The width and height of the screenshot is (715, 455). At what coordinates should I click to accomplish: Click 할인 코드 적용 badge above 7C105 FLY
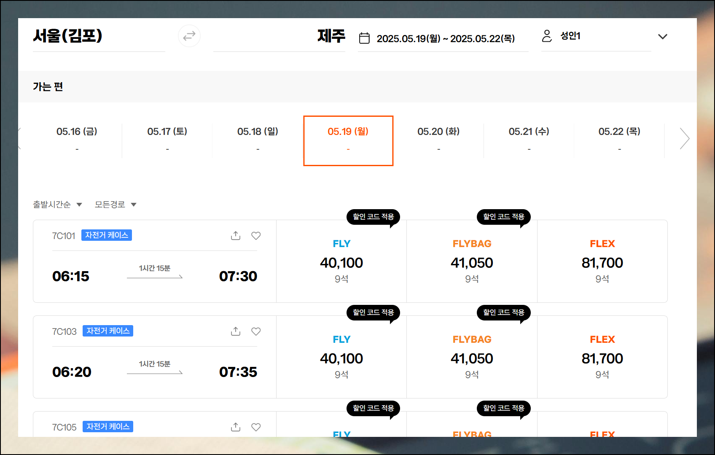(x=374, y=408)
